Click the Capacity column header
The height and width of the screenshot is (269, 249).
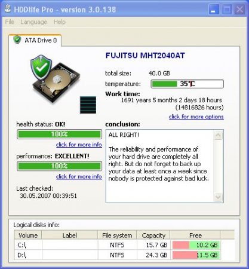pos(153,236)
